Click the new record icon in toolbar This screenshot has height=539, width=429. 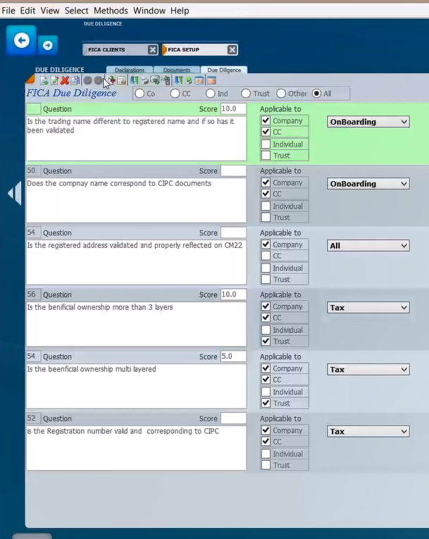pos(44,81)
